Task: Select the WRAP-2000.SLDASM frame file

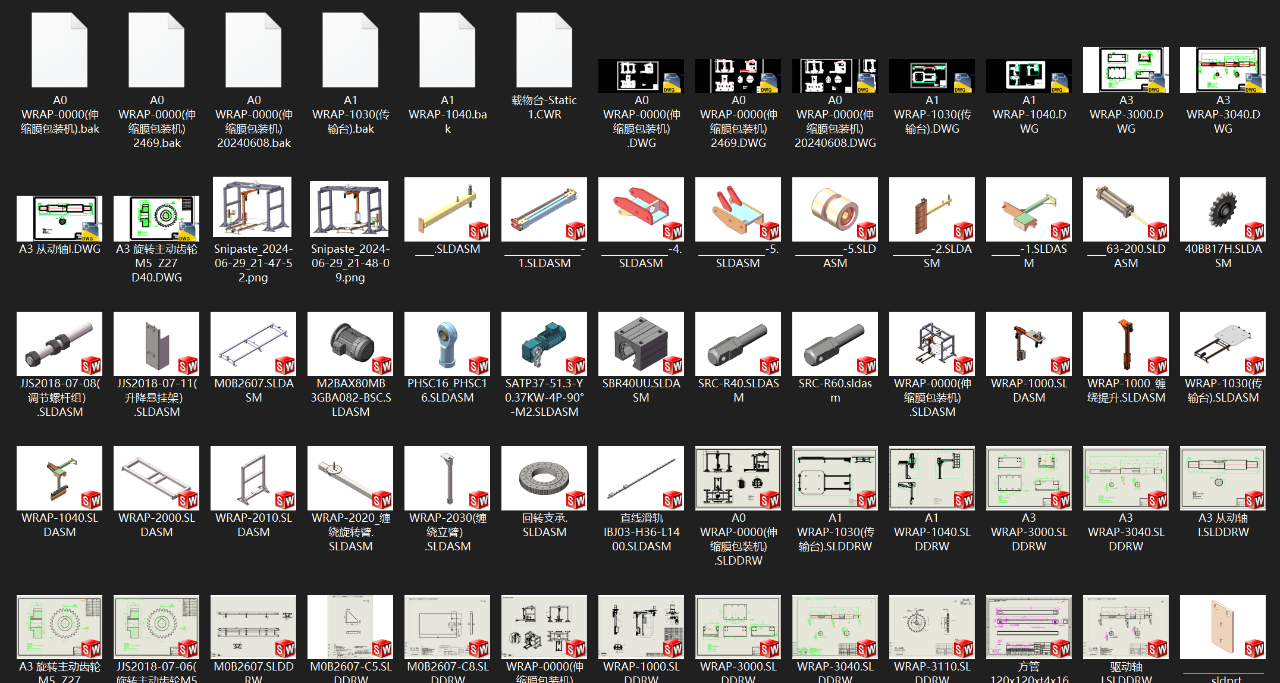Action: [x=156, y=478]
